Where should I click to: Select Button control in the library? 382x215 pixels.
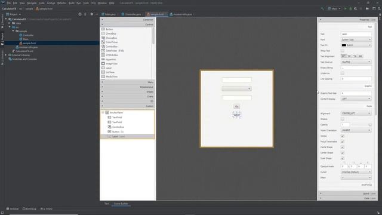(x=109, y=29)
